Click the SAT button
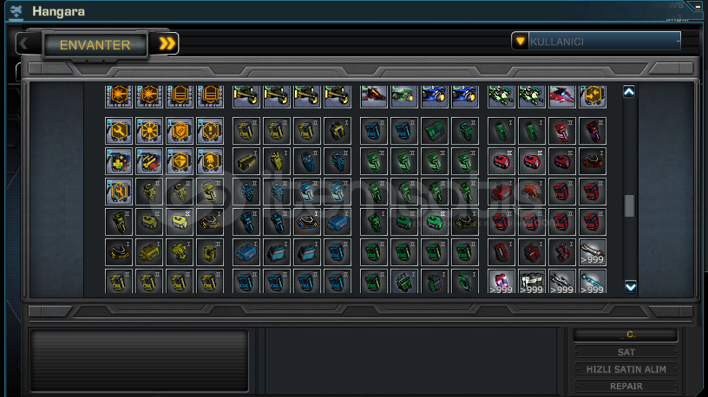Screen dimensions: 708x397 [x=626, y=352]
